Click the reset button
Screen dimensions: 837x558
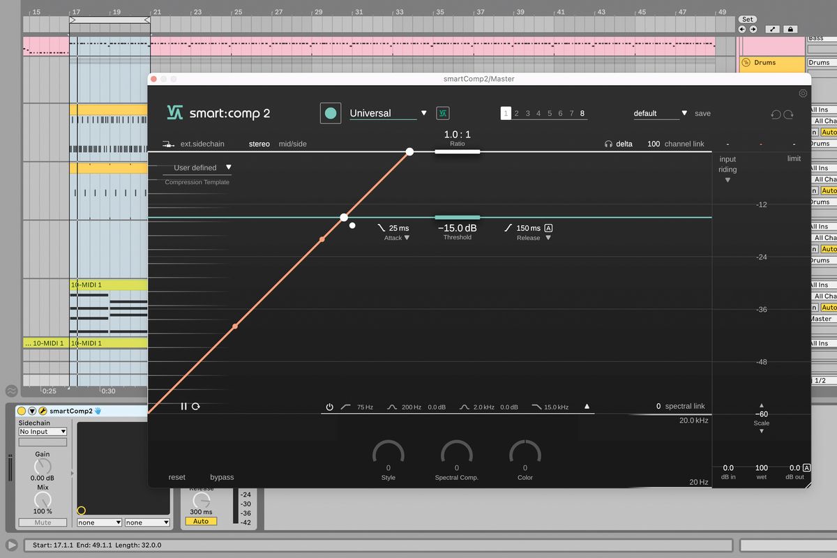176,477
